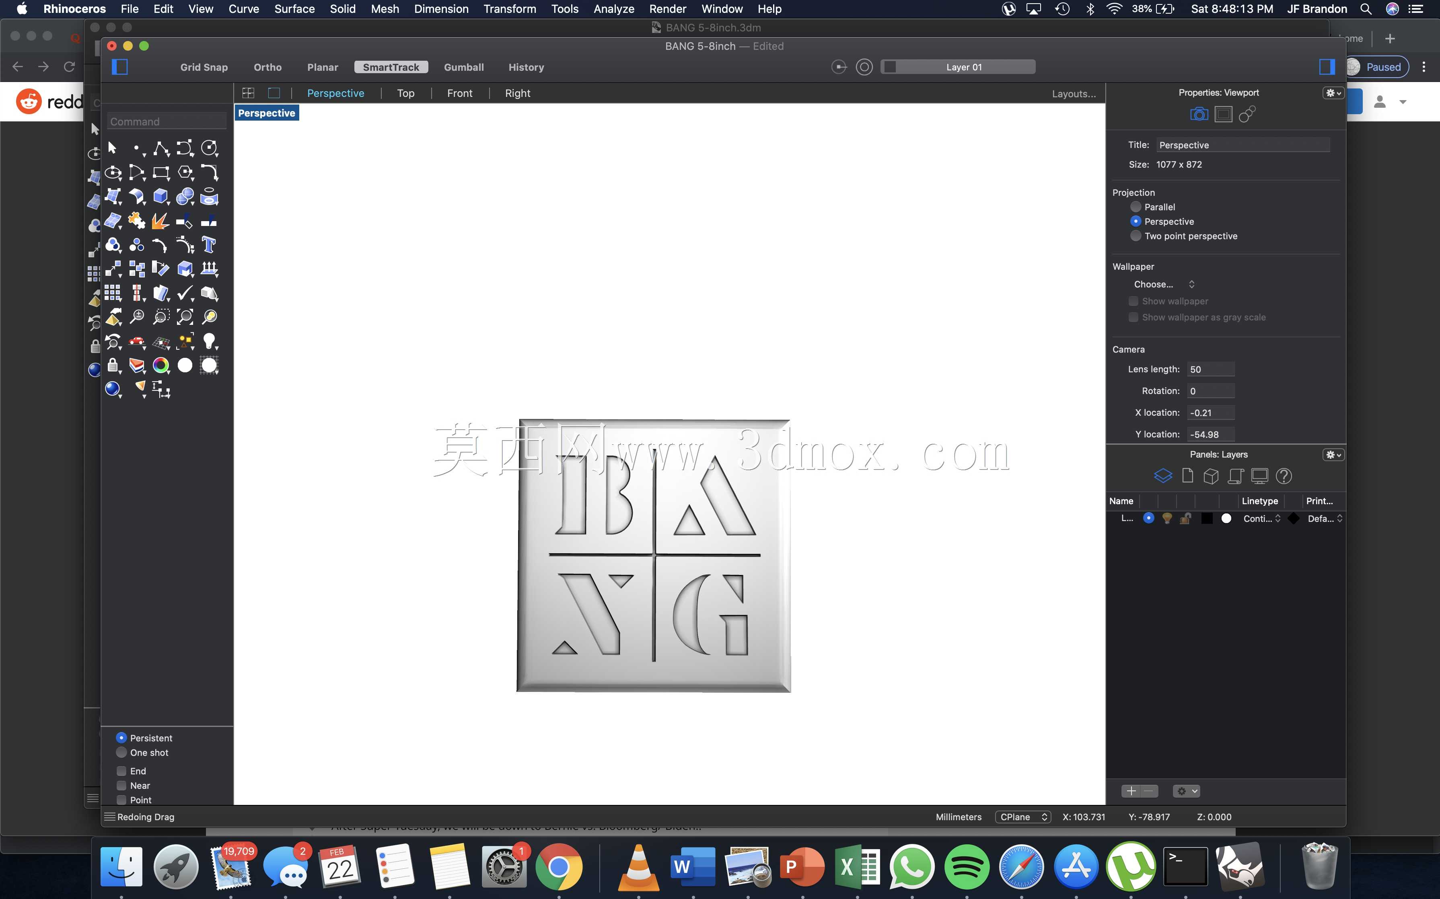Open the Properties panel gear menu

tap(1333, 93)
